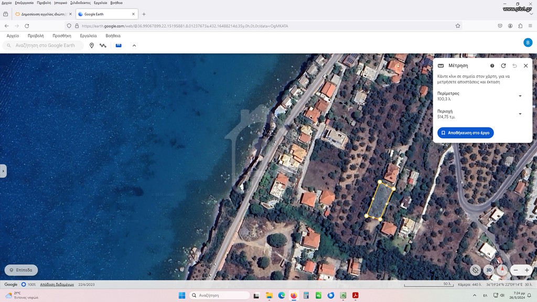Open Google Earth Βοήθεια menu
Image resolution: width=537 pixels, height=302 pixels.
pyautogui.click(x=113, y=36)
